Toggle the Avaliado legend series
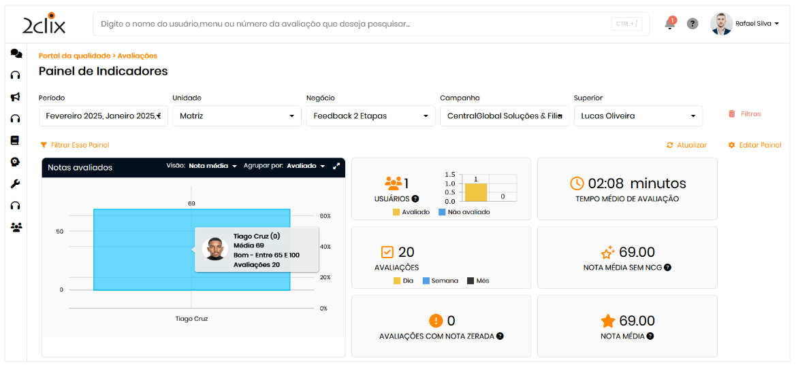Viewport: 796px width, 369px height. (x=411, y=212)
